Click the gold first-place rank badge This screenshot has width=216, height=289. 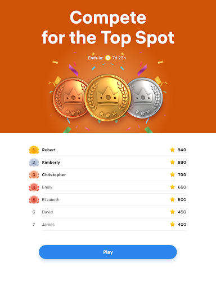pyautogui.click(x=34, y=150)
